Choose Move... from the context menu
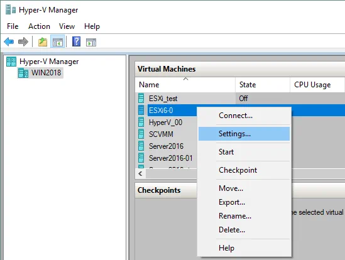 point(244,188)
